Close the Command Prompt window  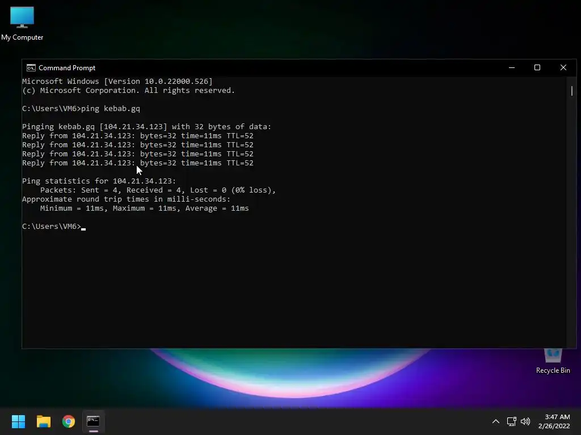tap(563, 68)
